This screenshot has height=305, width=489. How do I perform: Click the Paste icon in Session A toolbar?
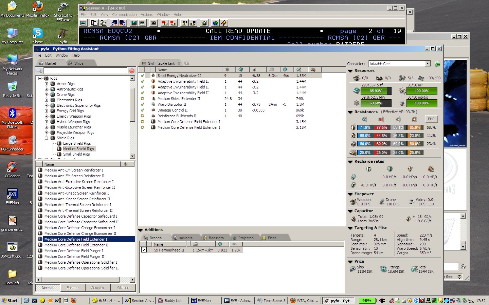tap(103, 23)
